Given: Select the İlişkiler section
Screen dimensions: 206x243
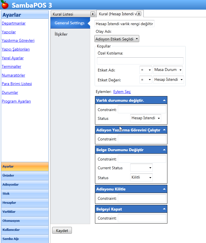Looking at the screenshot, I should [61, 34].
